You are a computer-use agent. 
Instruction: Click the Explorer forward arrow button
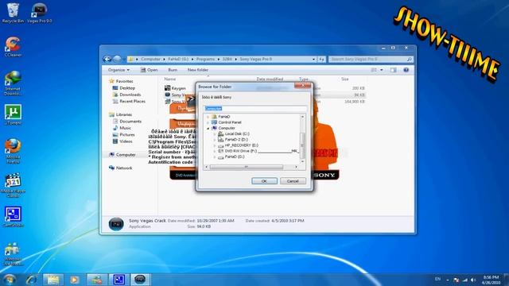[117, 59]
